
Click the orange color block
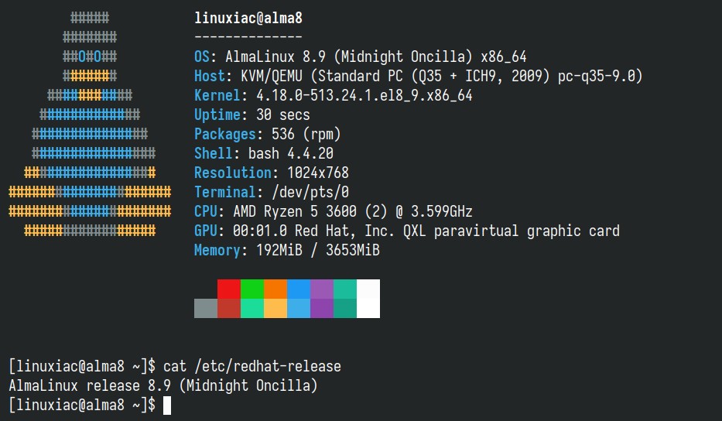click(x=275, y=289)
